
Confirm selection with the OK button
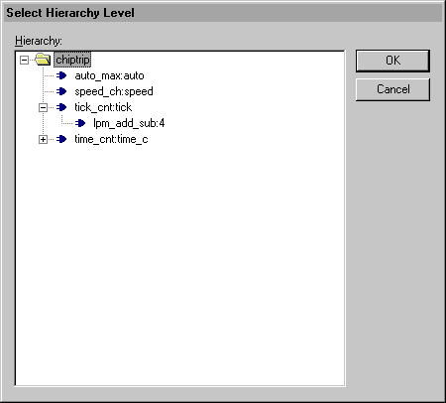392,61
